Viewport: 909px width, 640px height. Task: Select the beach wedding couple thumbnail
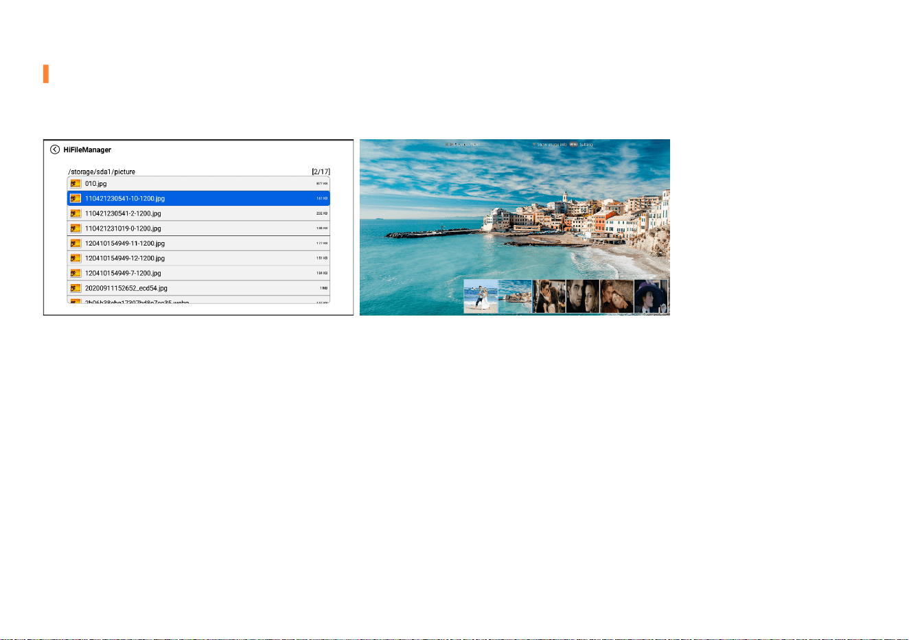(481, 296)
